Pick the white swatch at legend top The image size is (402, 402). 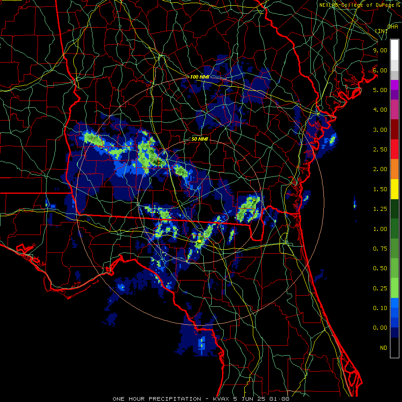pos(394,50)
